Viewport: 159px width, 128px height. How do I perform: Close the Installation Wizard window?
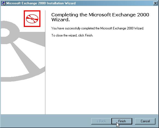coord(155,3)
